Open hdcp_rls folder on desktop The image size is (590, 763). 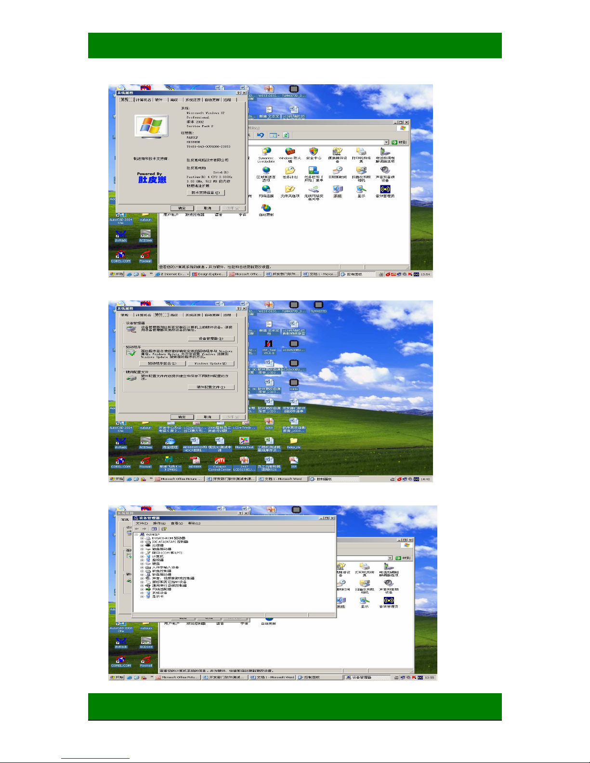coord(294,443)
